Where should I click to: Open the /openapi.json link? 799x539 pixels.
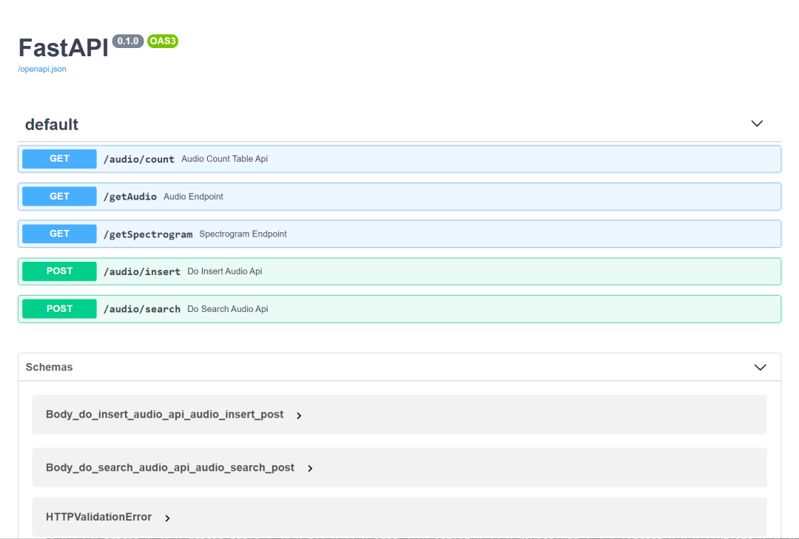point(42,69)
